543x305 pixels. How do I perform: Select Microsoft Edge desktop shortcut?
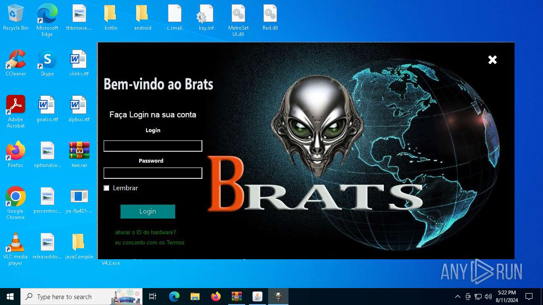pyautogui.click(x=47, y=20)
